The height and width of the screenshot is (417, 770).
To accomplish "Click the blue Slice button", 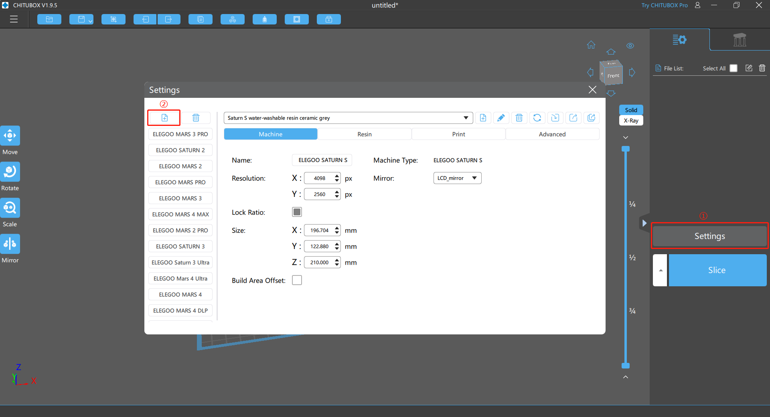I will pyautogui.click(x=717, y=270).
